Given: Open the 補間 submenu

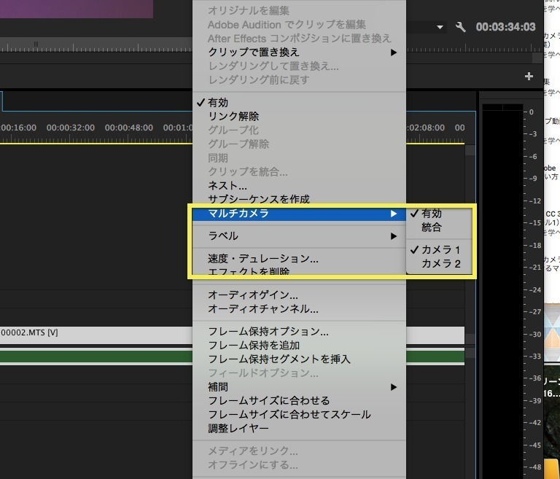Looking at the screenshot, I should click(x=299, y=387).
